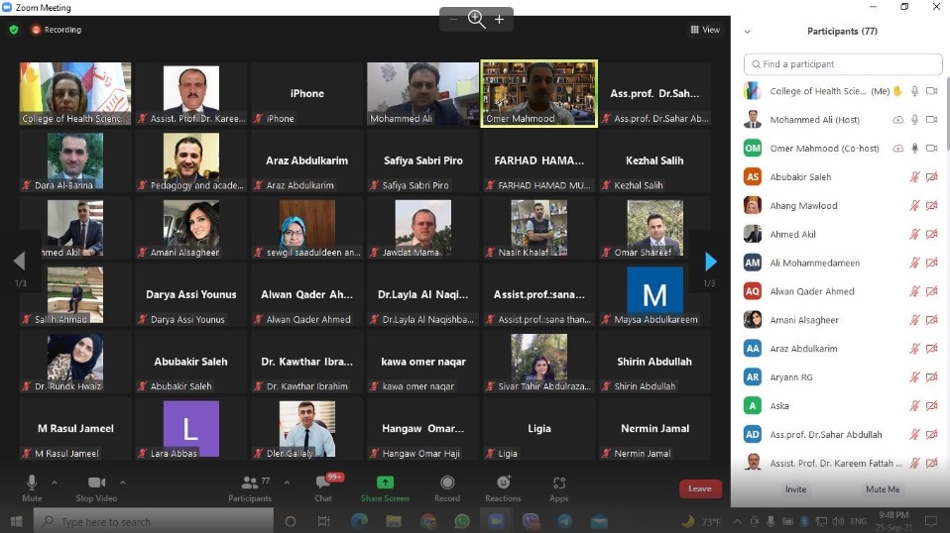
Task: Expand audio options arrow next to Mute
Action: pyautogui.click(x=54, y=482)
